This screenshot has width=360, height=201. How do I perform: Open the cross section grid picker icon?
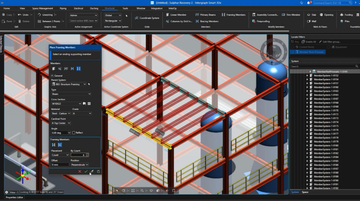pyautogui.click(x=89, y=104)
